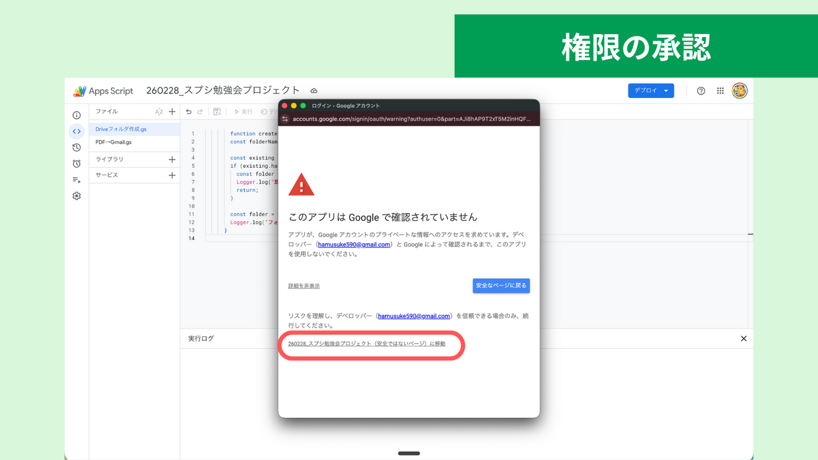Screen dimensions: 818x460
Task: Open project history icon in sidebar
Action: tap(77, 147)
